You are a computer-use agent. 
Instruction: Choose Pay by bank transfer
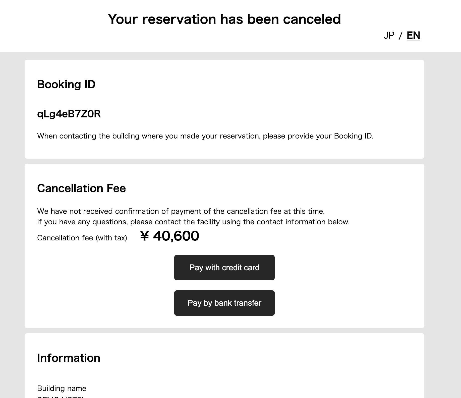tap(224, 303)
